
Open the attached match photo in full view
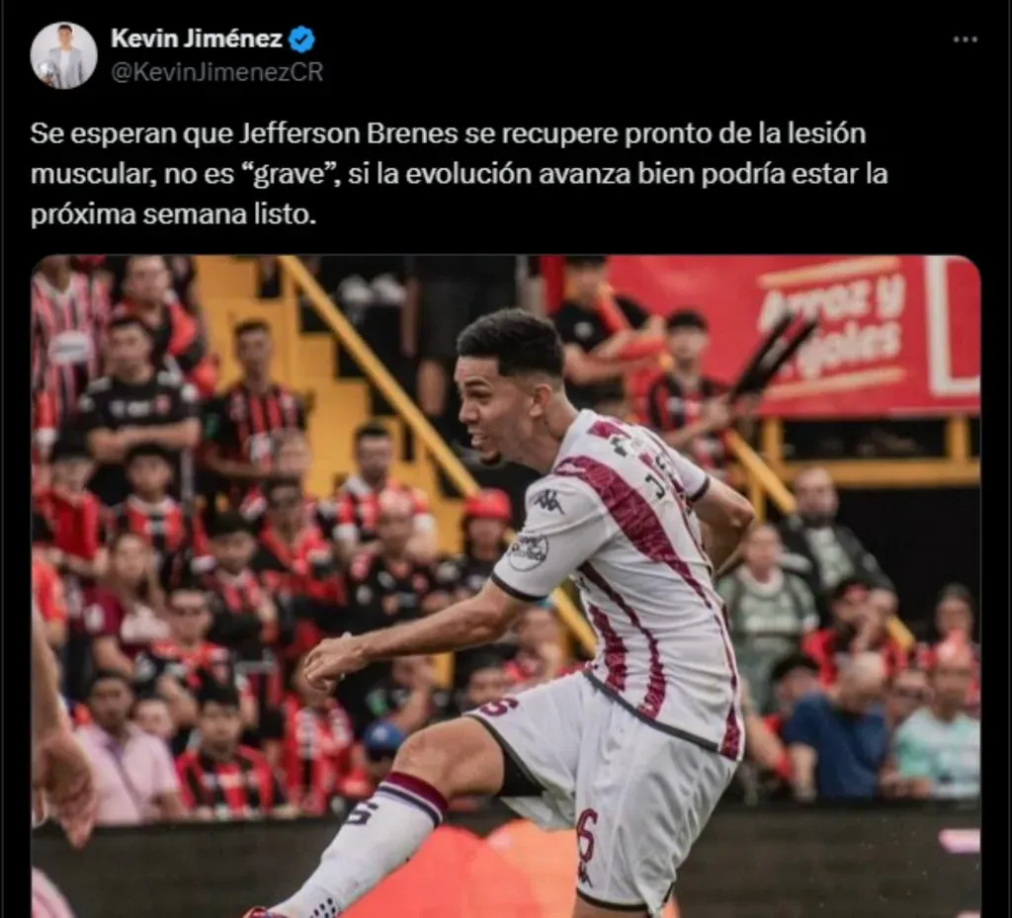point(506,586)
